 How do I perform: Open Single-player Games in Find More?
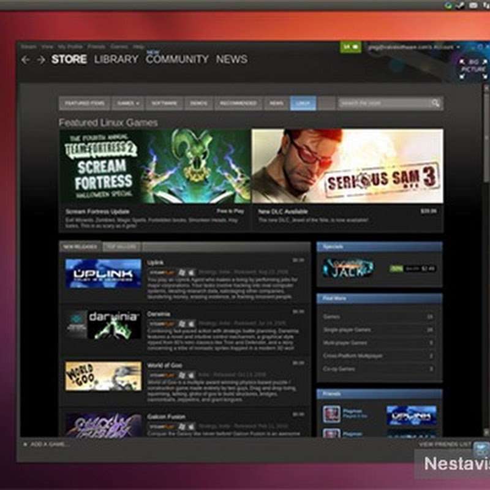[x=379, y=330]
